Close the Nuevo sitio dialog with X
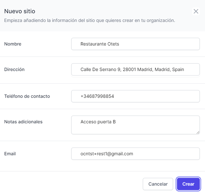205x194 pixels. pyautogui.click(x=196, y=11)
